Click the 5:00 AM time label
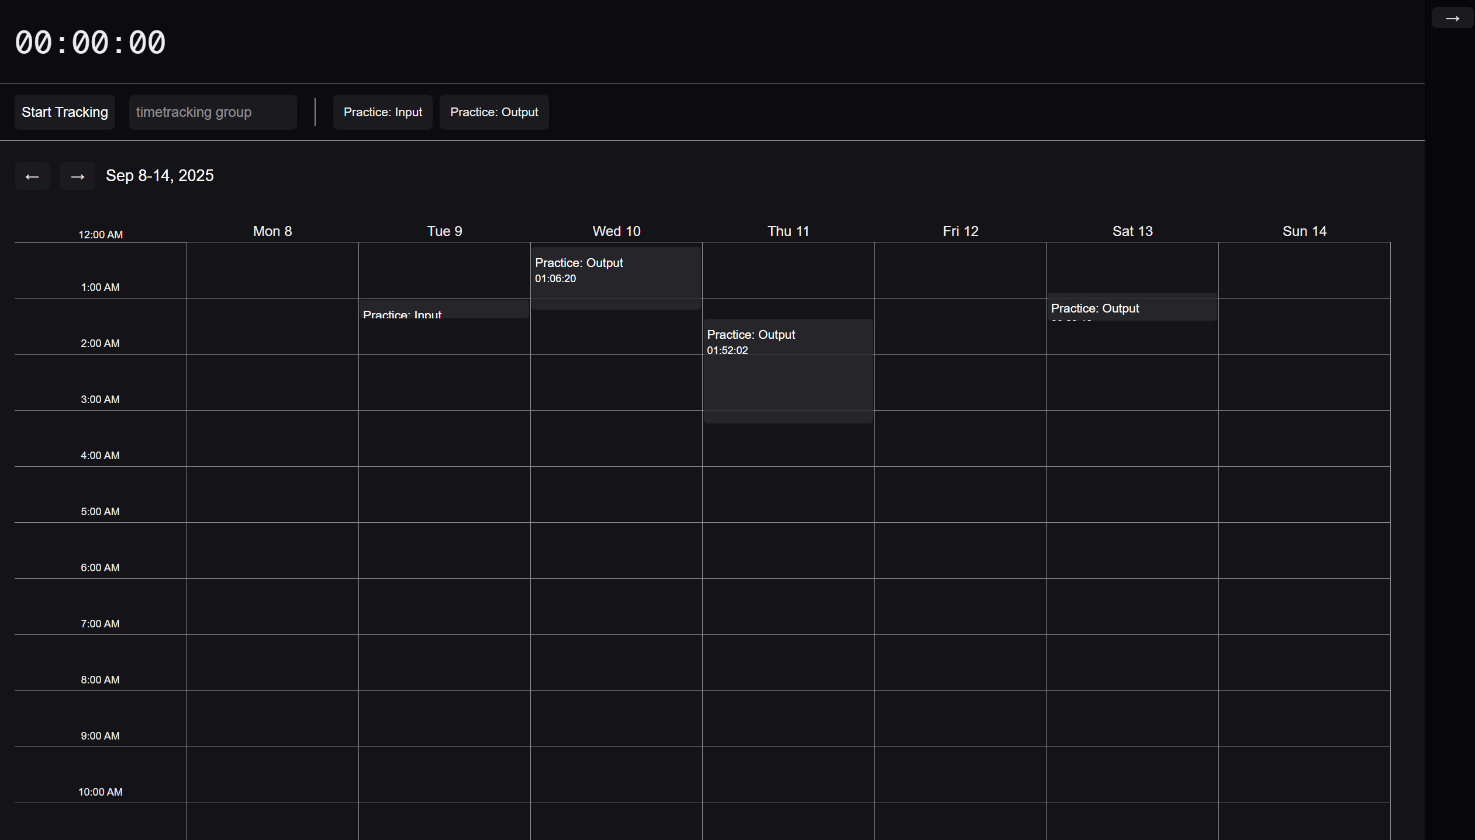The image size is (1475, 840). click(x=100, y=512)
